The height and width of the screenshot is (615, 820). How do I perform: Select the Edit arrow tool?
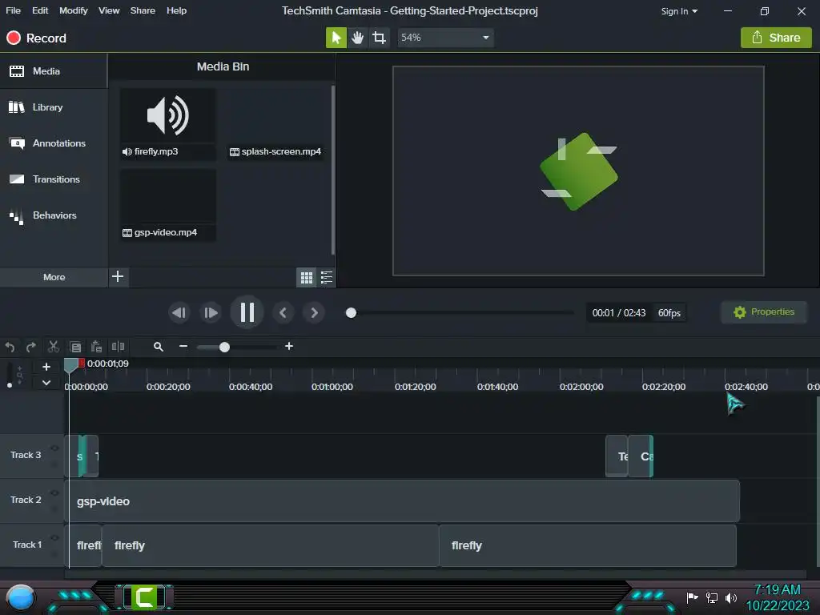336,38
